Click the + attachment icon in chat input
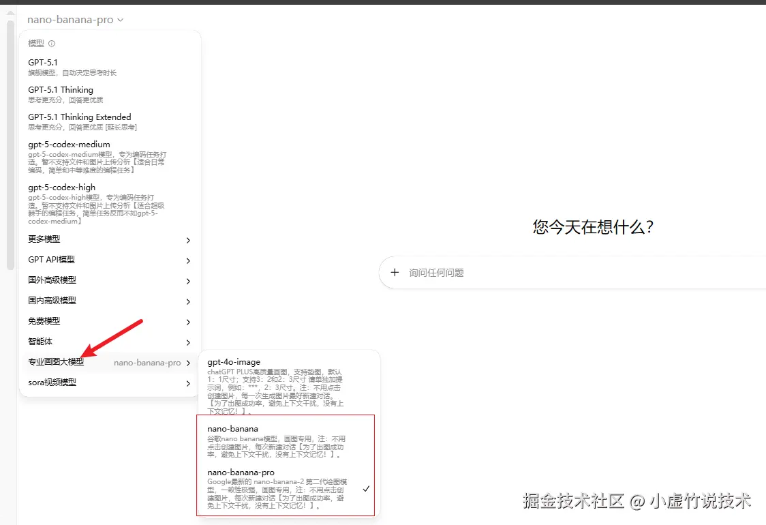The image size is (766, 525). coord(395,272)
